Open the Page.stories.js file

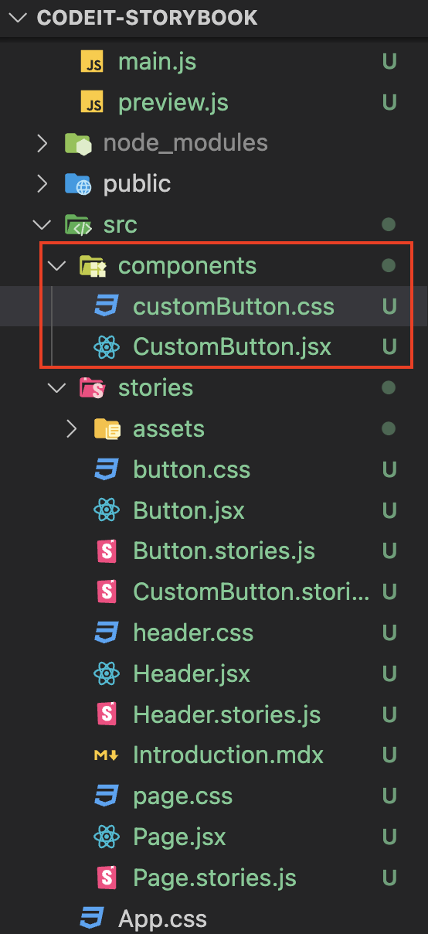click(214, 878)
